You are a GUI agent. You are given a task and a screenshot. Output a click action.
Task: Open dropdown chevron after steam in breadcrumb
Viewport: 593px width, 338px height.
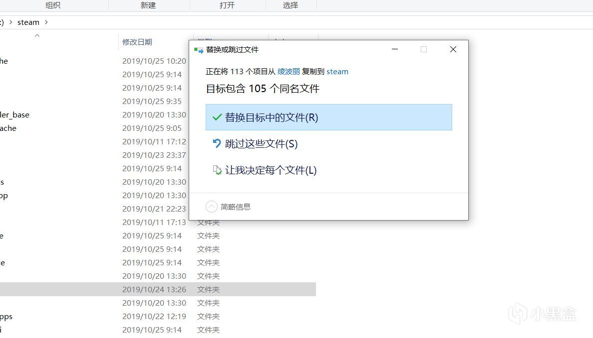46,22
